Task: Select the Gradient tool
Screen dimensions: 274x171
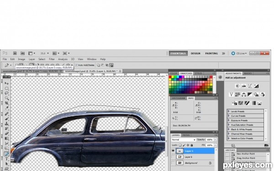Action: [7, 138]
